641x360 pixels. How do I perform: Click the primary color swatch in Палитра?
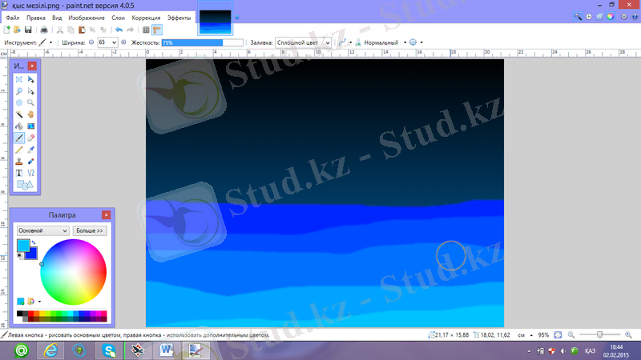[x=23, y=245]
